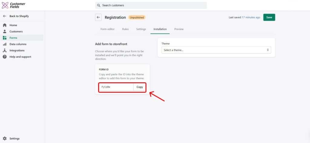Open the Settings tab of the form
This screenshot has width=310, height=143.
click(141, 29)
